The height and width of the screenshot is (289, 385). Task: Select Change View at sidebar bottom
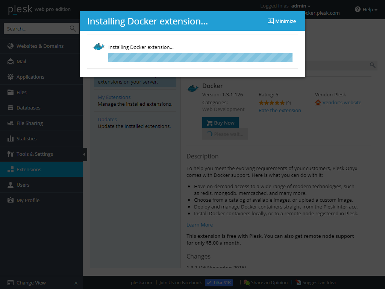coord(31,283)
